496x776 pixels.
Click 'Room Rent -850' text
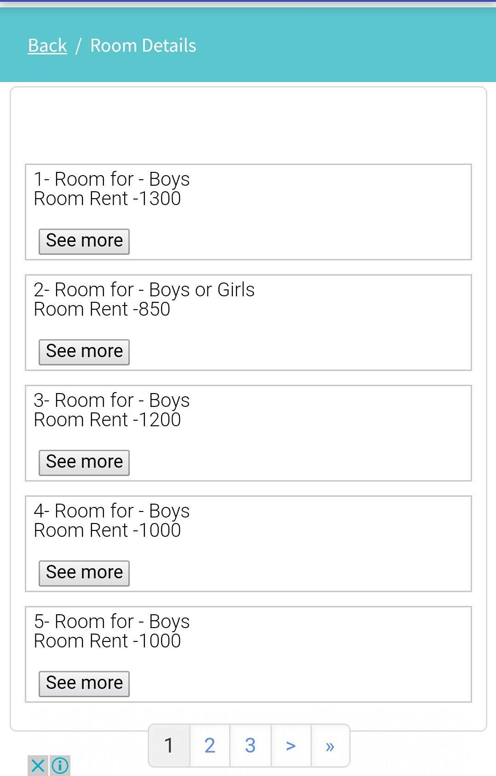tap(102, 309)
